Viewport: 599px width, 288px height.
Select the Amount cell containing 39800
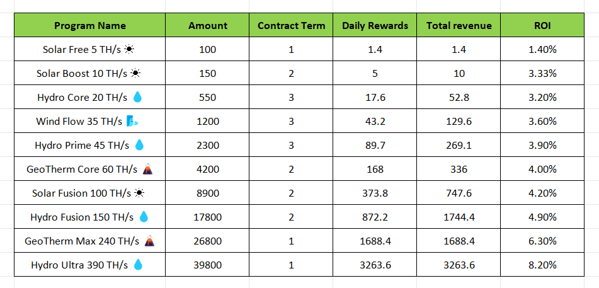click(x=208, y=265)
